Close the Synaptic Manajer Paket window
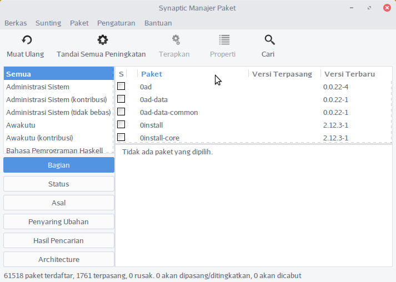Viewport: 396px width, 282px height. point(386,8)
